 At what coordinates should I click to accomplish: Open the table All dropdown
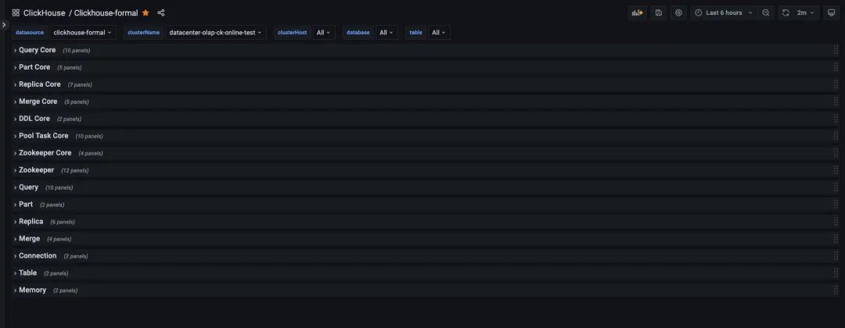(x=439, y=33)
